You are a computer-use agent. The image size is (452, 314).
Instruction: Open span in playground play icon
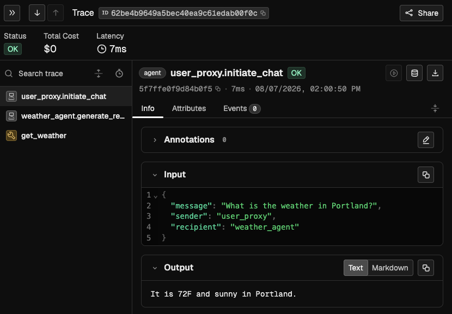pos(394,73)
